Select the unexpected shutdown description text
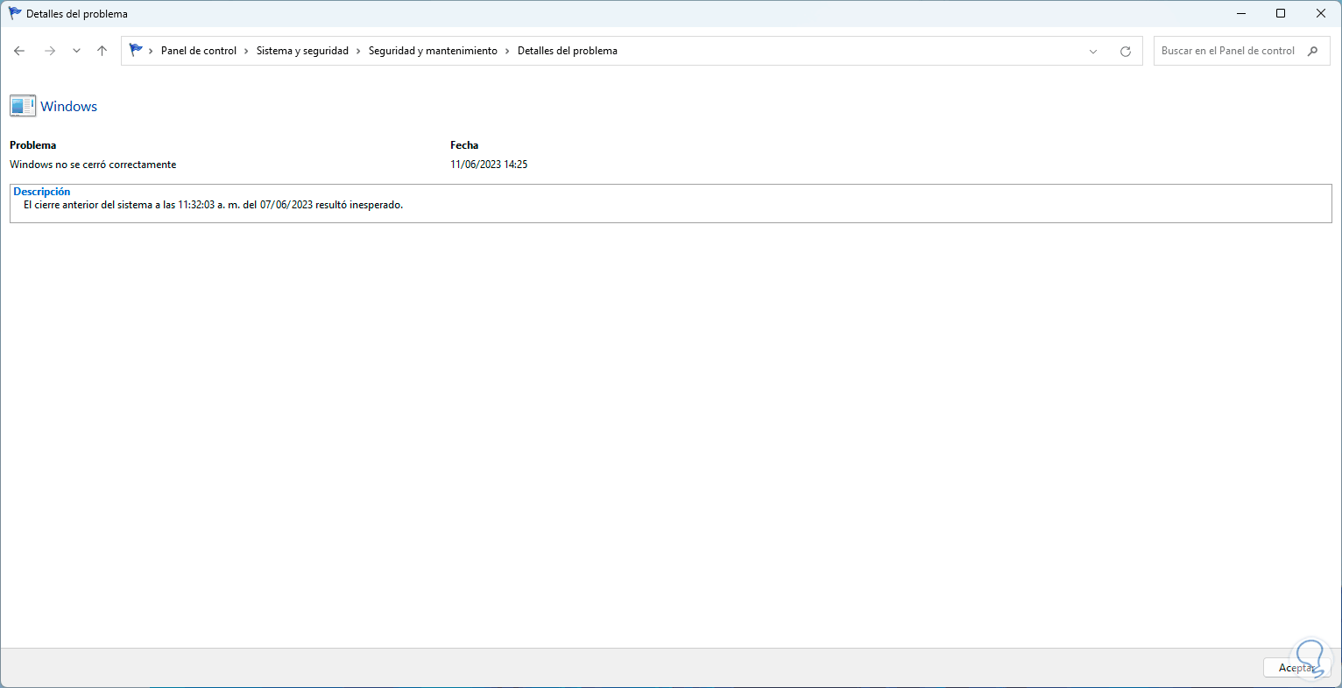The height and width of the screenshot is (688, 1342). click(x=214, y=205)
